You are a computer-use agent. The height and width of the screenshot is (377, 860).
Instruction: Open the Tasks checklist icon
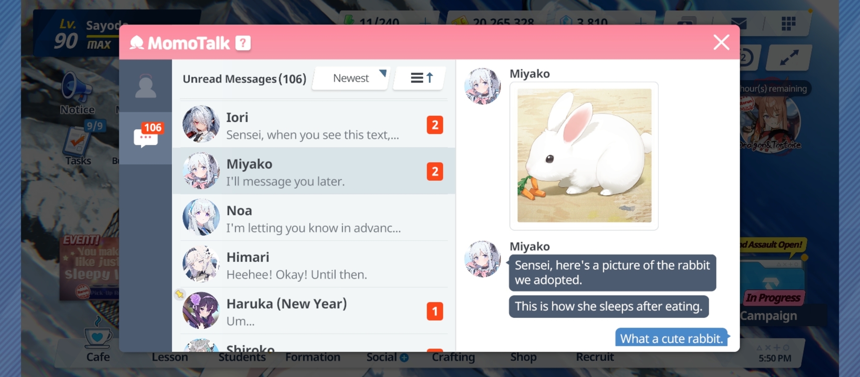pos(78,145)
